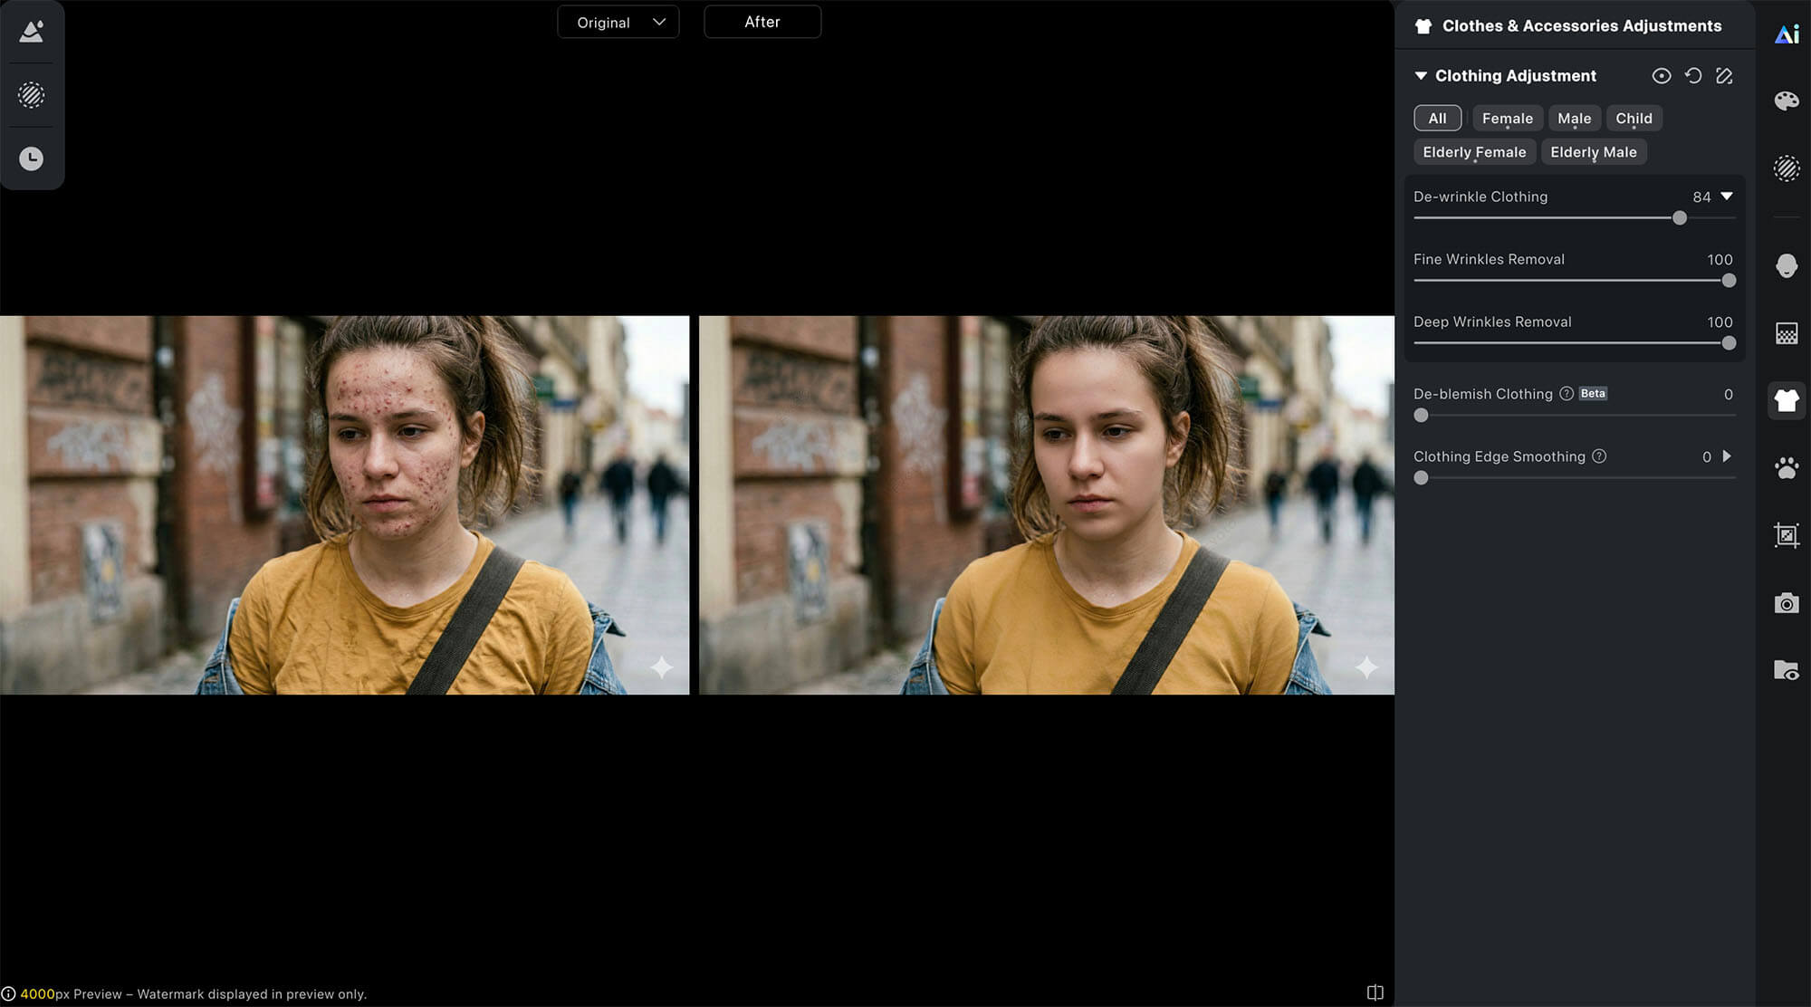Open the AI tools panel icon
Screen dimensions: 1811x1007
click(x=1787, y=34)
